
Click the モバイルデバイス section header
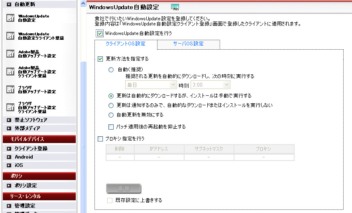click(x=39, y=139)
